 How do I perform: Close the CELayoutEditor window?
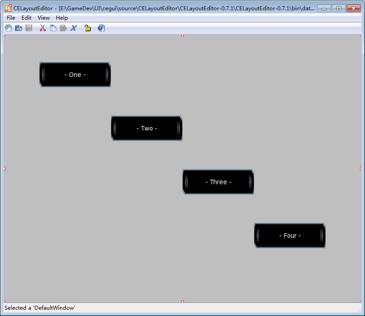(353, 8)
